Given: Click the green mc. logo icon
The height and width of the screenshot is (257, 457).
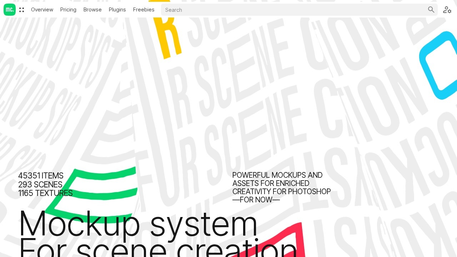Looking at the screenshot, I should coord(10,10).
